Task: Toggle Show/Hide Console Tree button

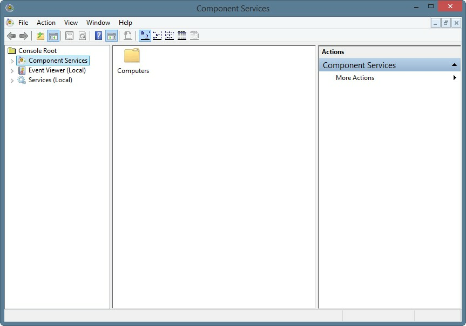Action: click(x=53, y=36)
